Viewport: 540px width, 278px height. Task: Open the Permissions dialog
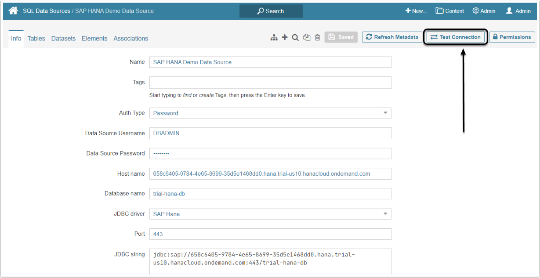511,37
